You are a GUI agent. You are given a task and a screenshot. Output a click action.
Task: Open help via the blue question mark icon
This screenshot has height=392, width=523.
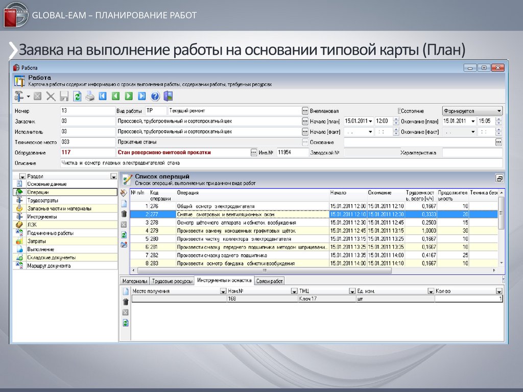[x=155, y=96]
